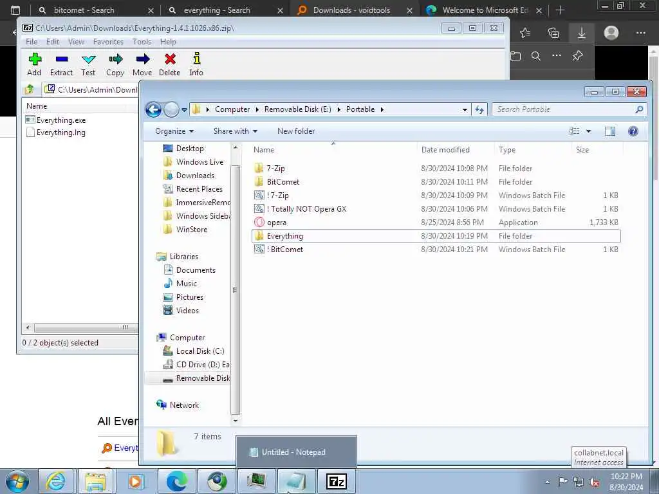Image resolution: width=659 pixels, height=494 pixels.
Task: Expand the Portable breadcrumb arrow
Action: (x=382, y=109)
